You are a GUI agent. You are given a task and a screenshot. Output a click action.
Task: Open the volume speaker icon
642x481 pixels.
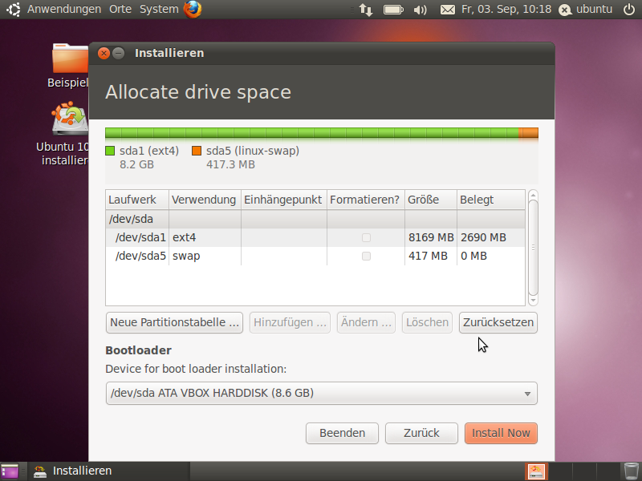coord(420,10)
